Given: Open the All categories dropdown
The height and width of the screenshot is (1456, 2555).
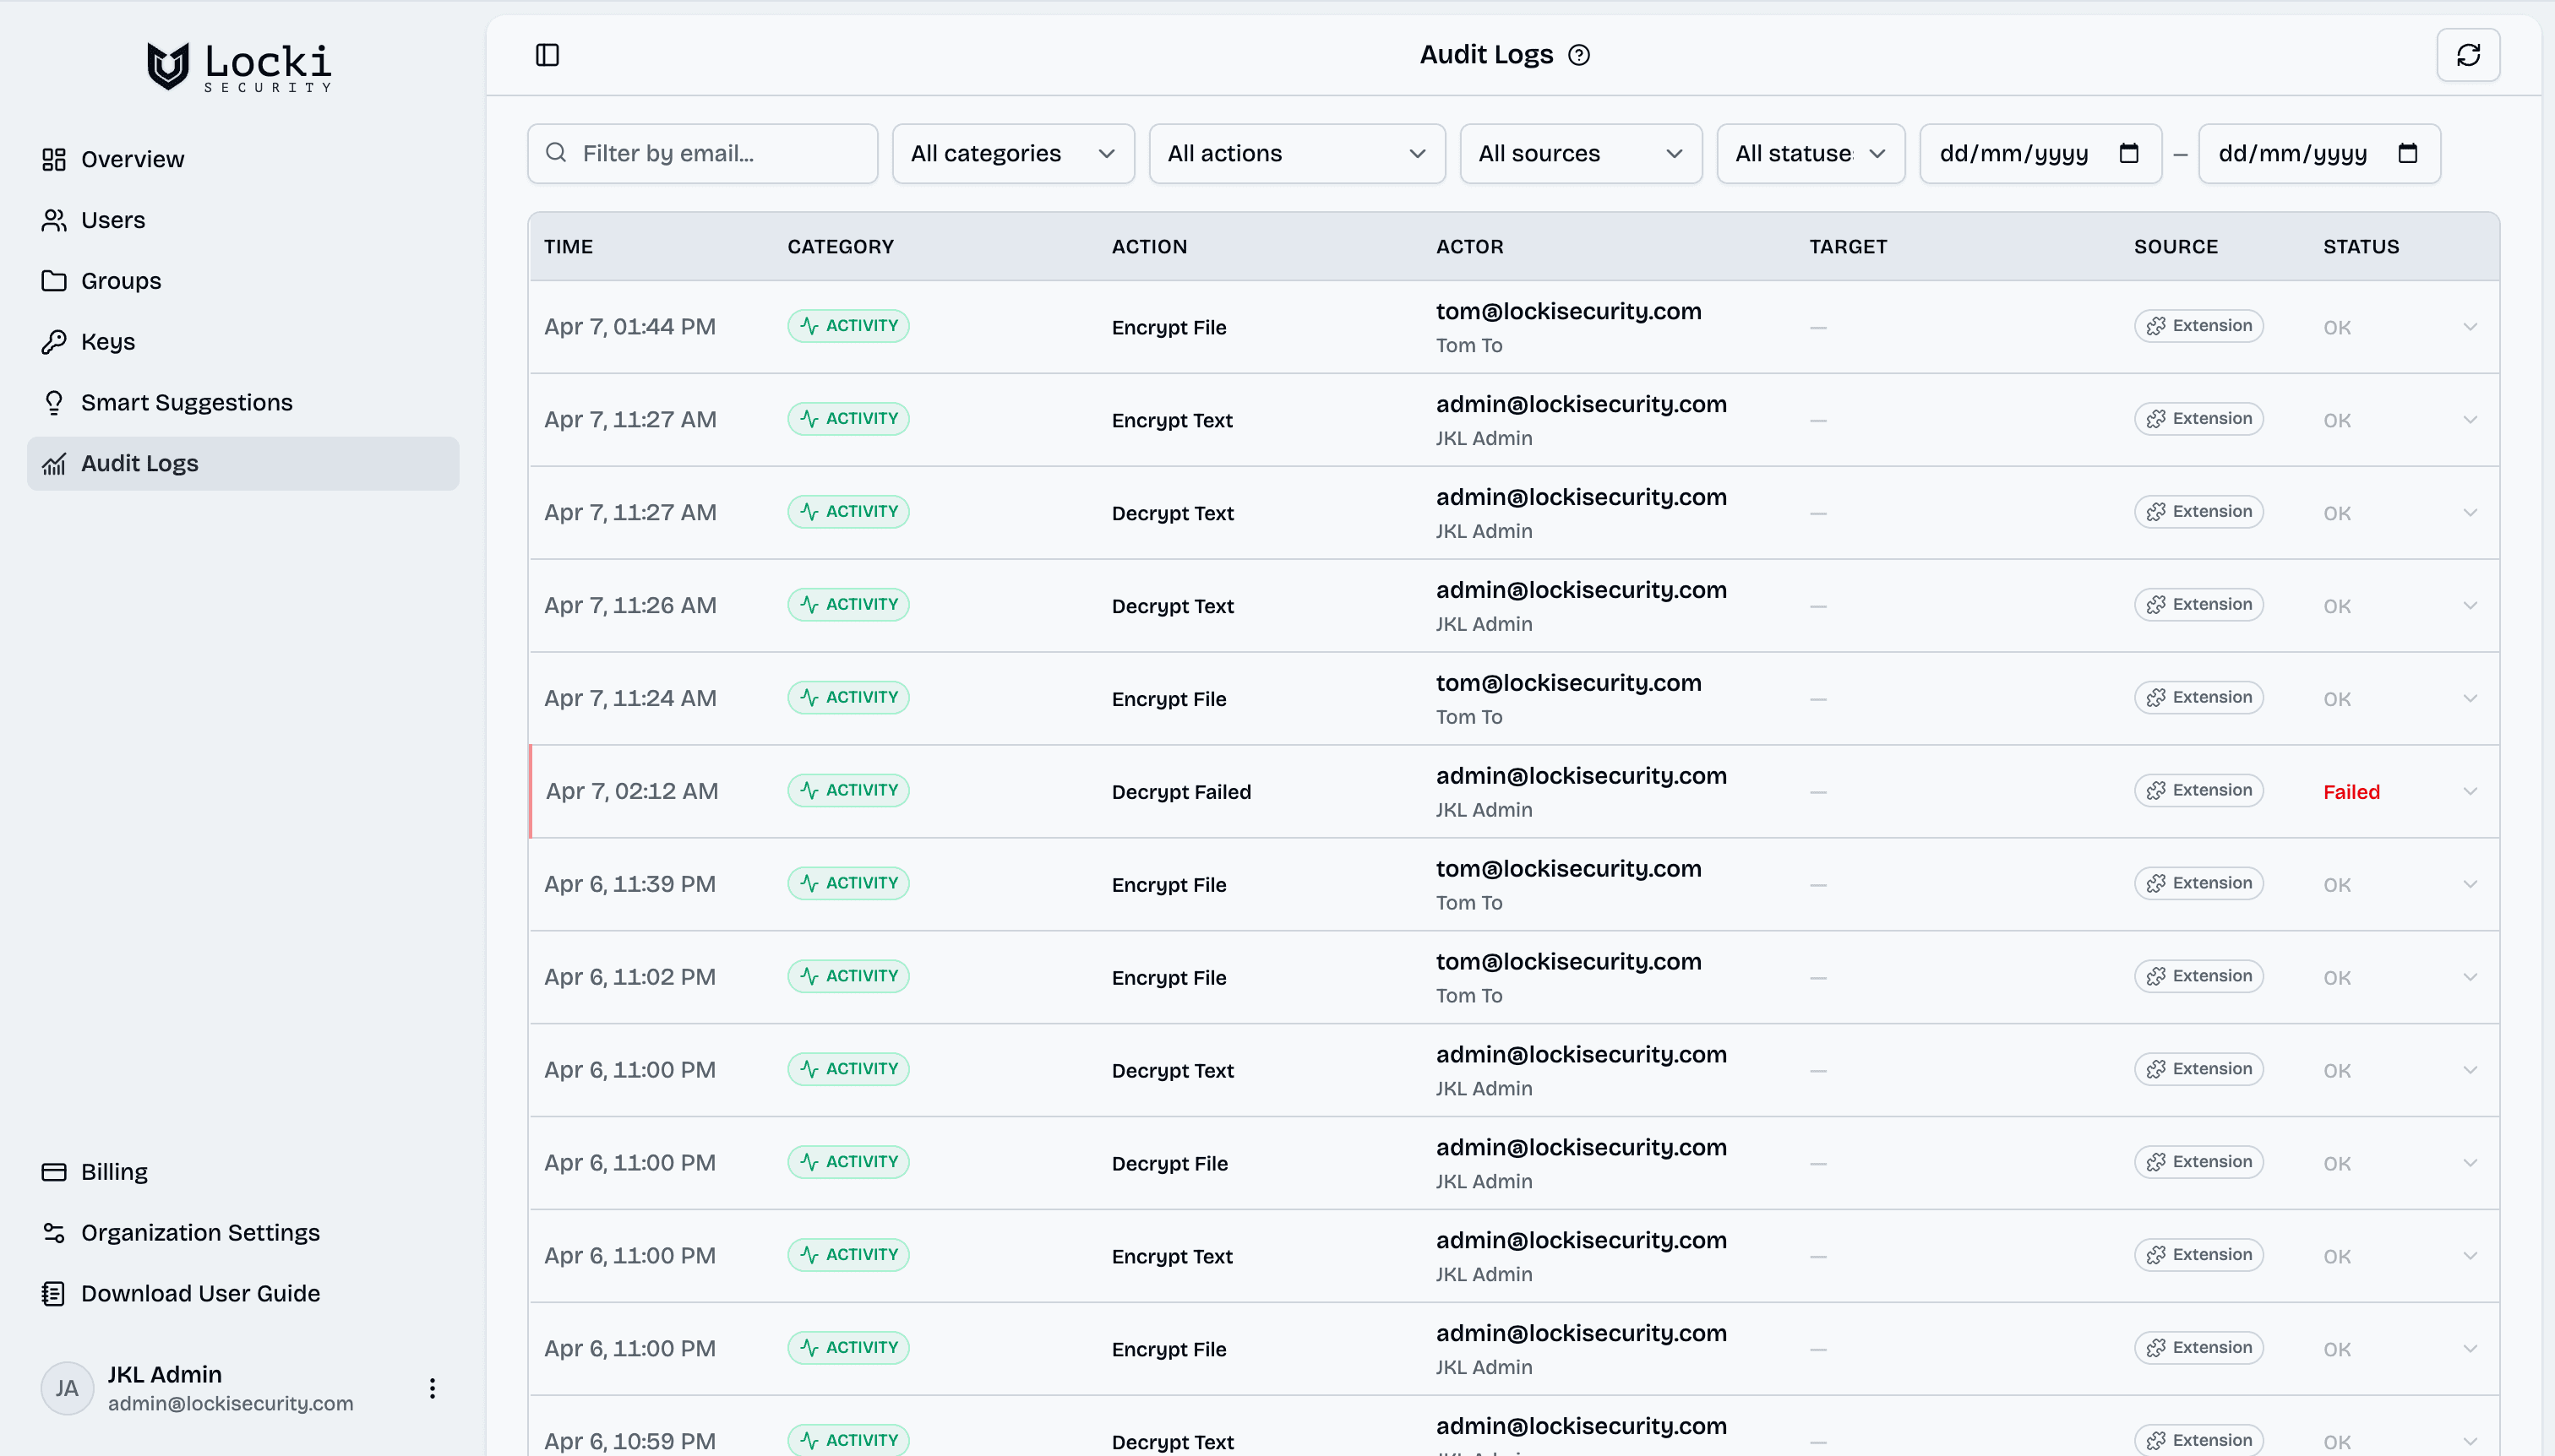Looking at the screenshot, I should click(1013, 153).
